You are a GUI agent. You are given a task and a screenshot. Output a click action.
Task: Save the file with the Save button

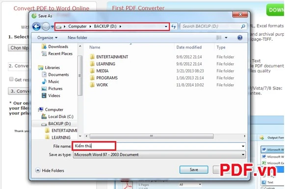coord(194,170)
